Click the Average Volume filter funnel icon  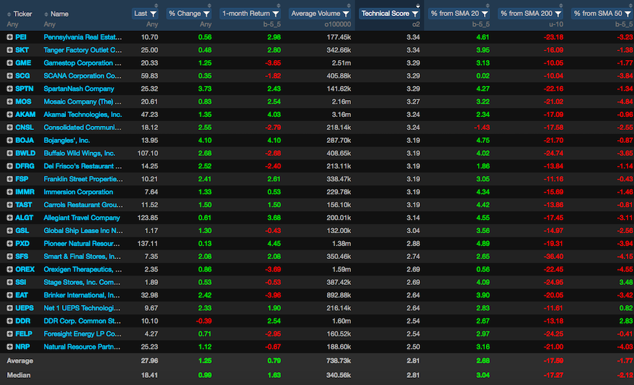(346, 14)
